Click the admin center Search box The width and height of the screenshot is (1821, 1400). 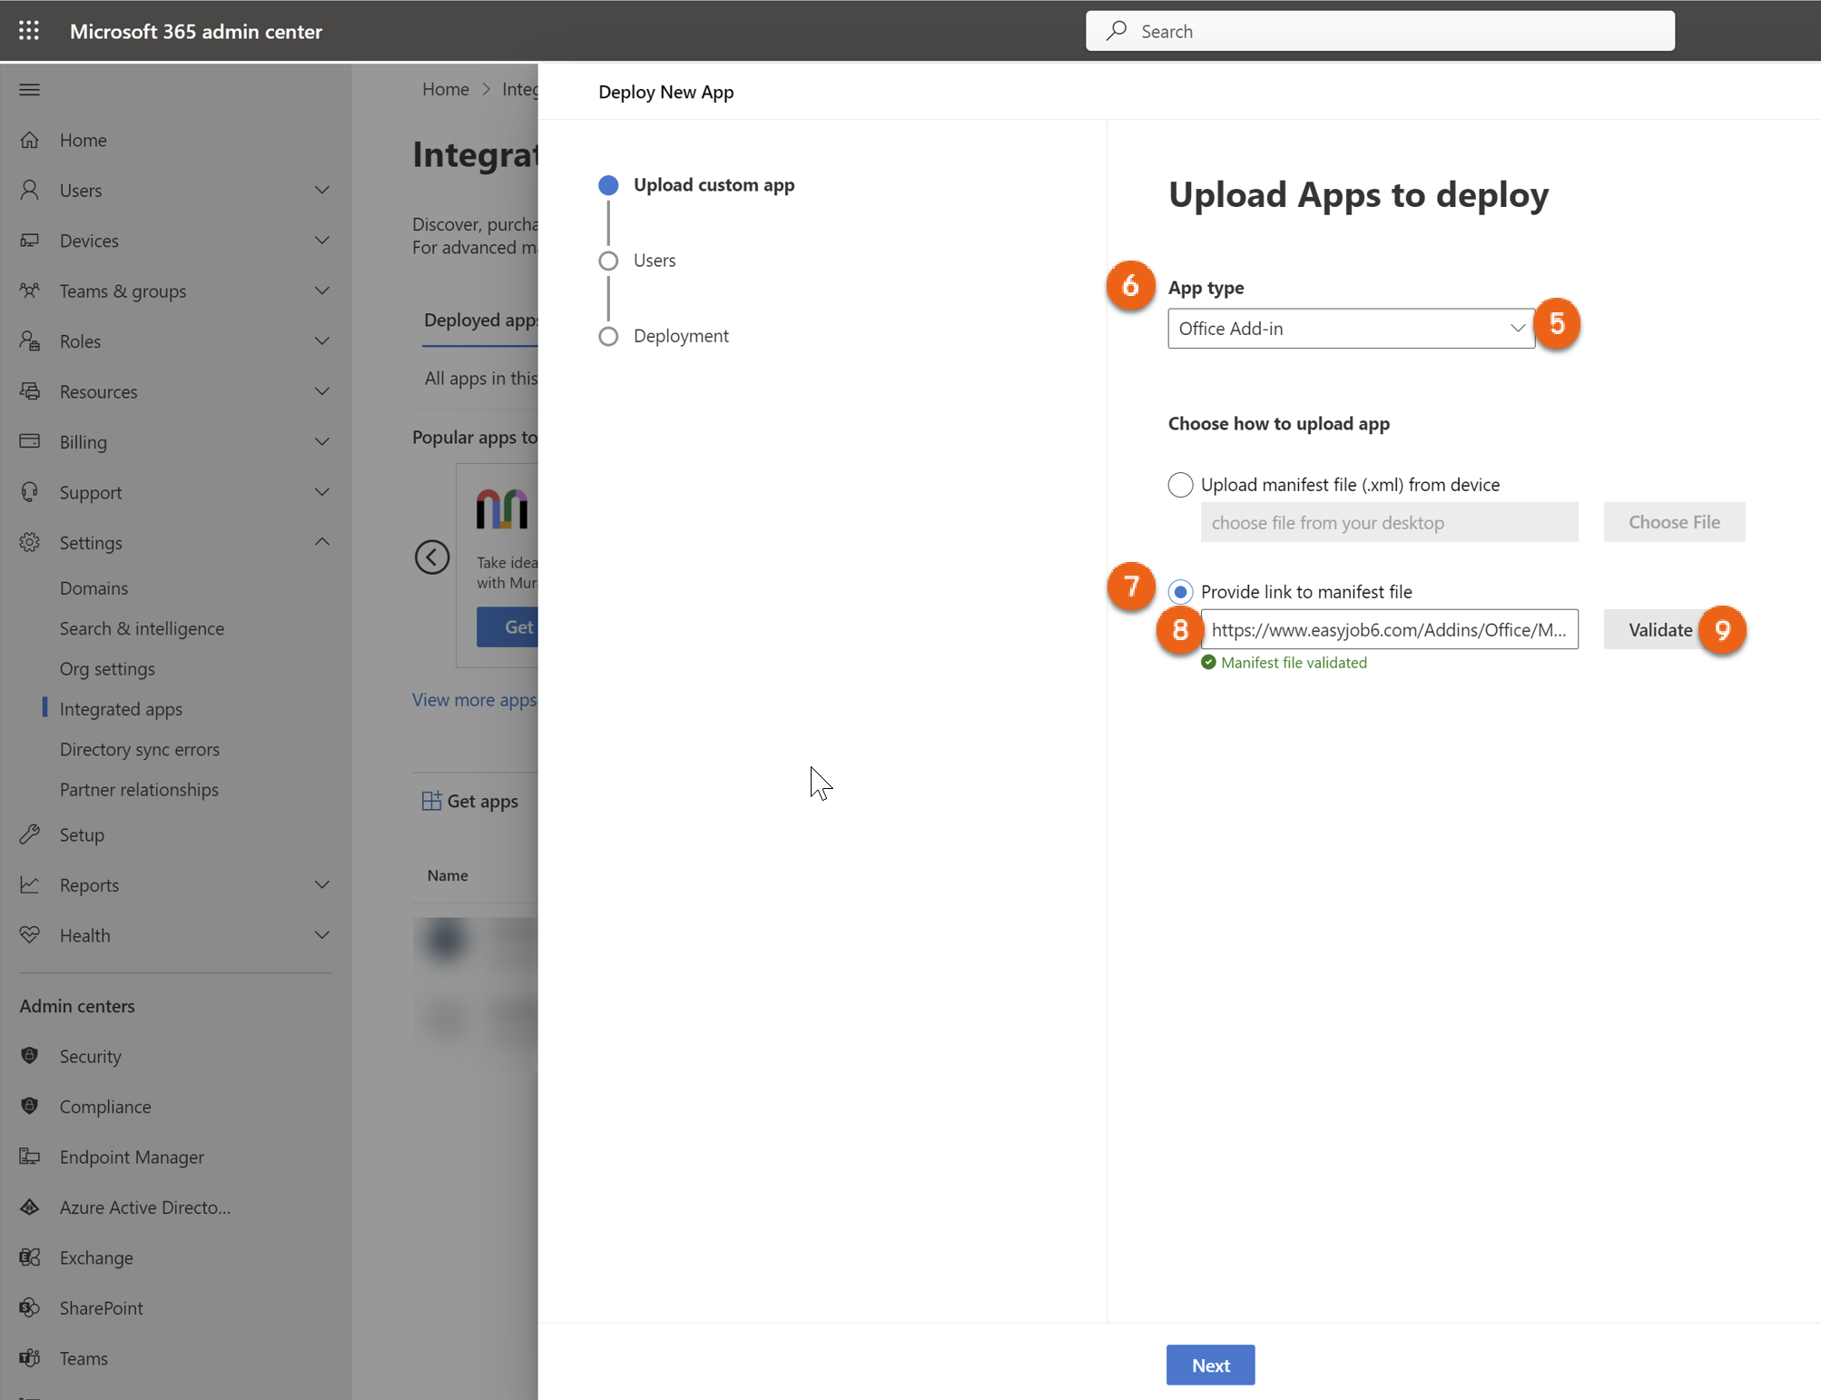tap(1380, 31)
